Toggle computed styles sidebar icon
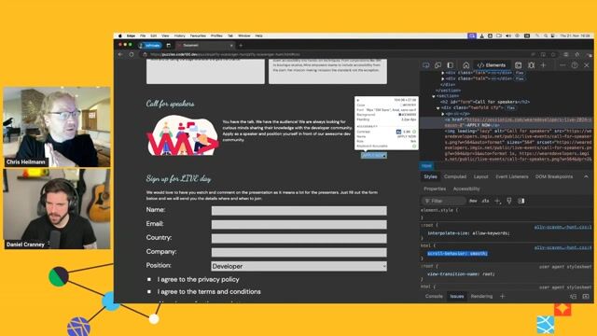The image size is (597, 336). click(521, 201)
